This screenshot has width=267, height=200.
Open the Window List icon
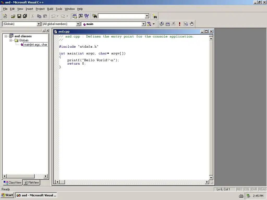tap(87, 16)
